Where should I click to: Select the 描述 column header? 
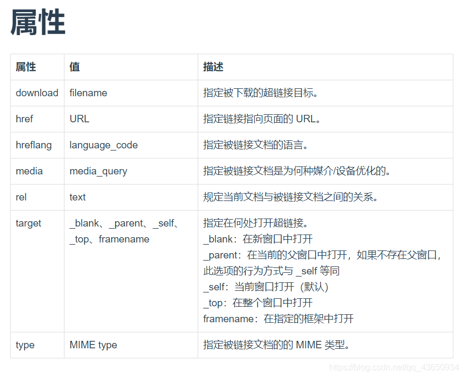coord(210,67)
